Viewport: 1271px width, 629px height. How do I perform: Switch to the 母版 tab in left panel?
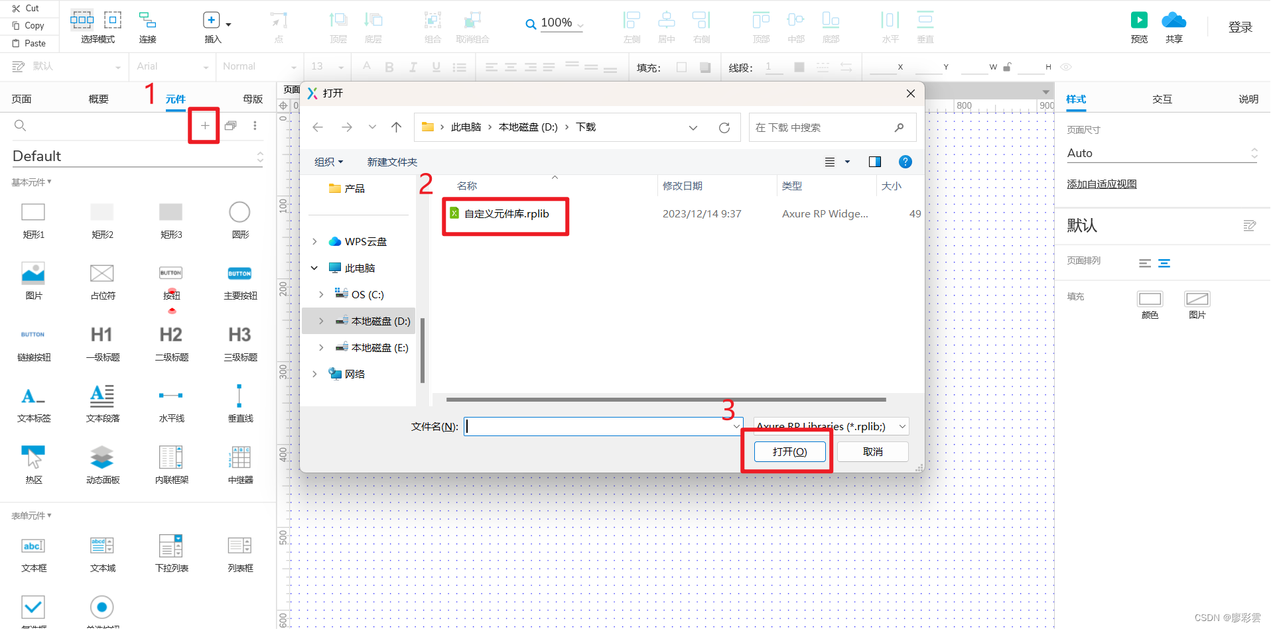(252, 98)
